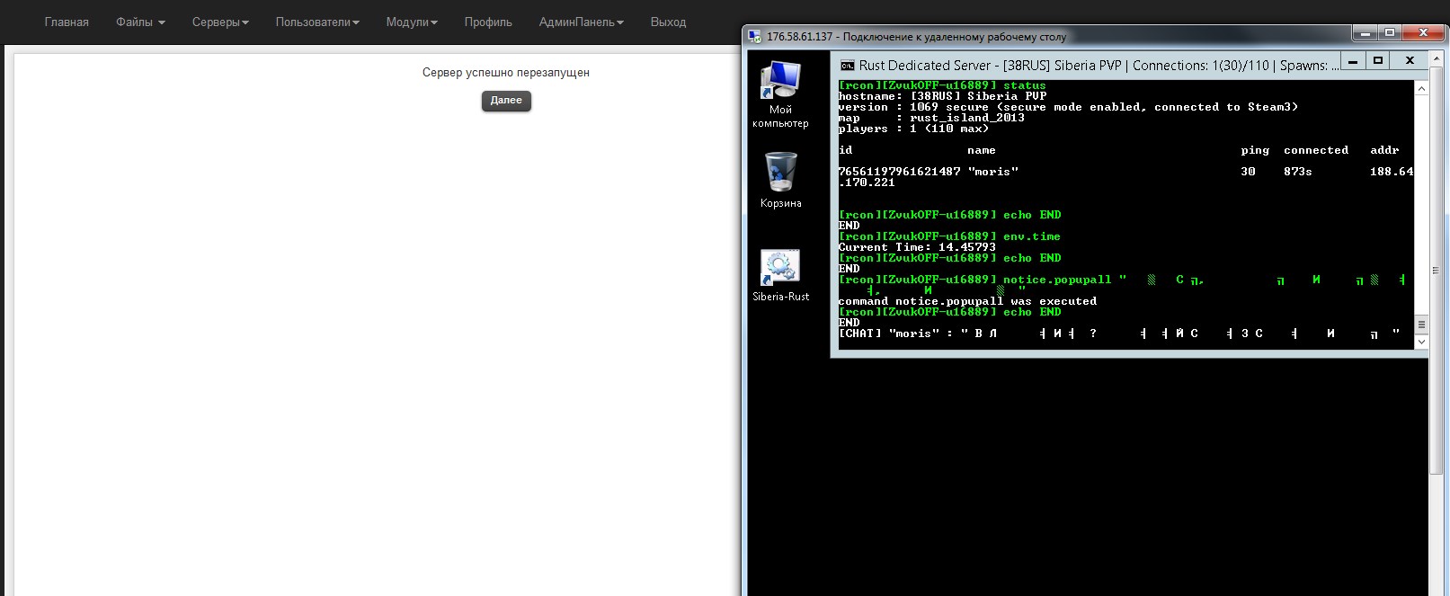Expand the Пользователи dropdown
The image size is (1450, 596).
coord(317,22)
